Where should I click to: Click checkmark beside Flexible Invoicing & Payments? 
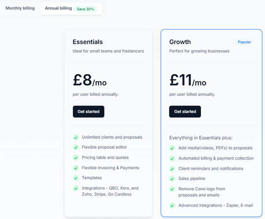[76, 168]
